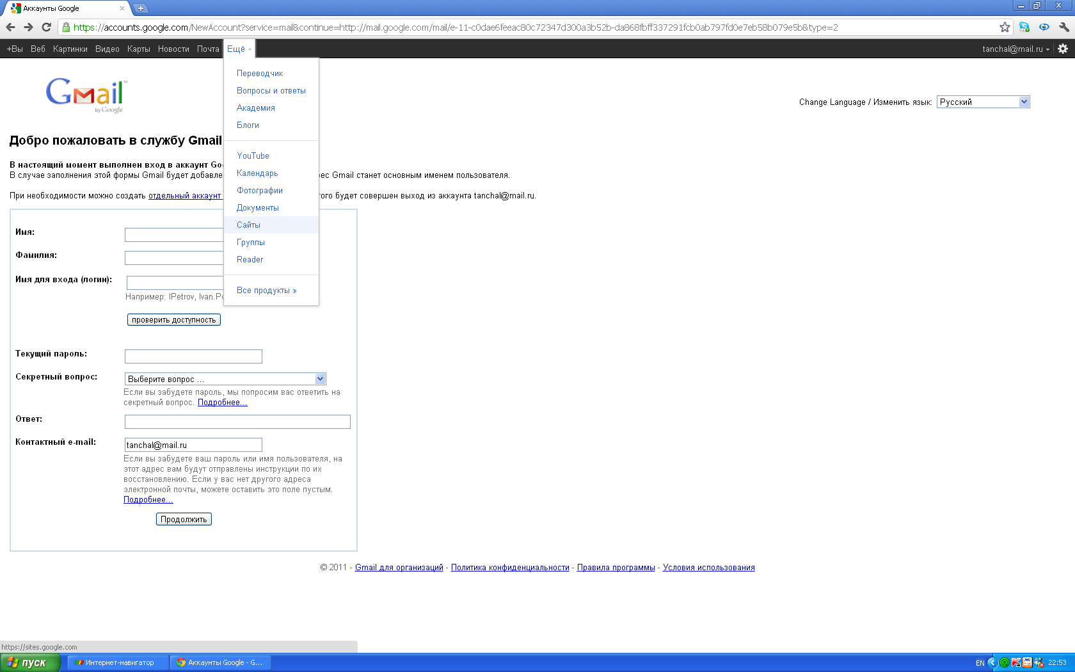Open +Вы in Google bar
The image size is (1075, 672).
[x=15, y=49]
